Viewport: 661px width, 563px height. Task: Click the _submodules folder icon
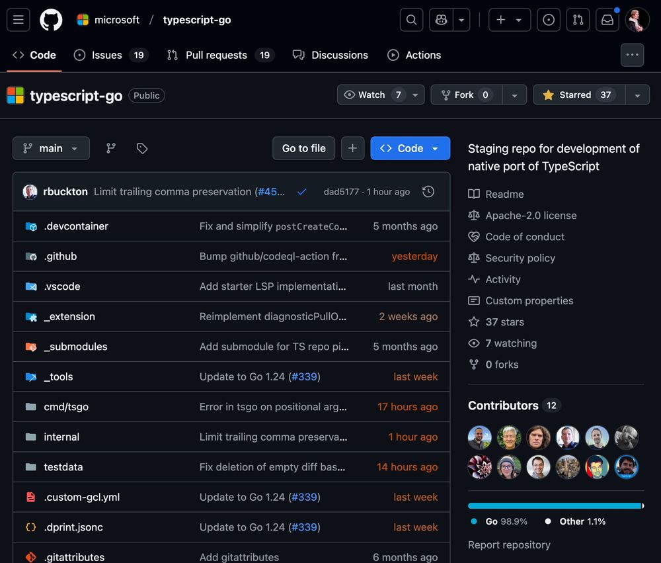[31, 347]
